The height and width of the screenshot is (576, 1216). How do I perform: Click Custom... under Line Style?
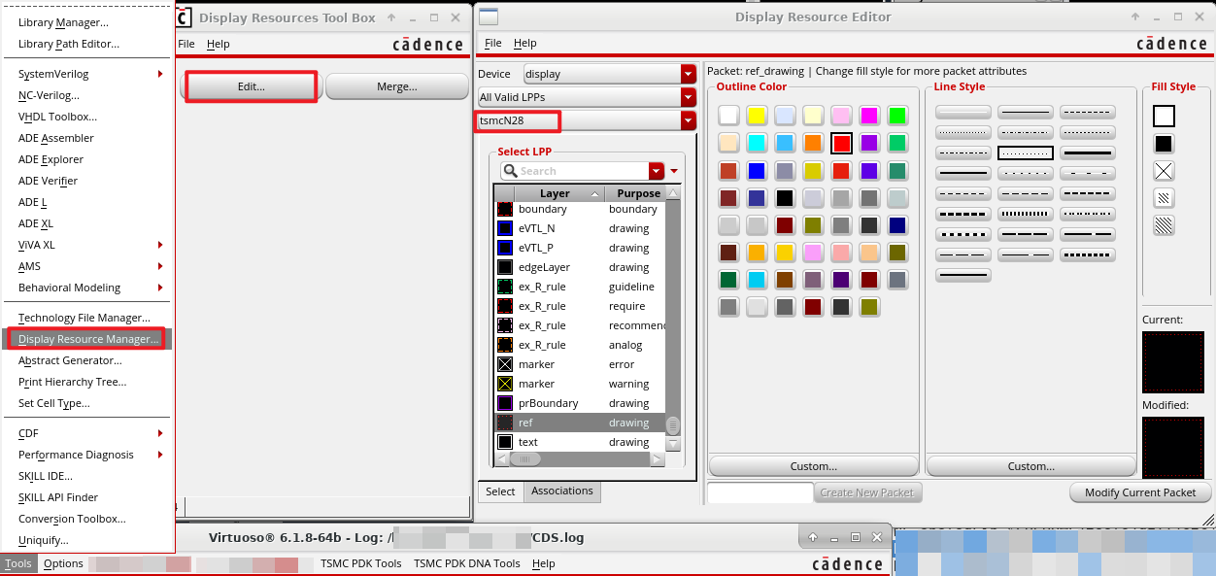coord(1030,466)
